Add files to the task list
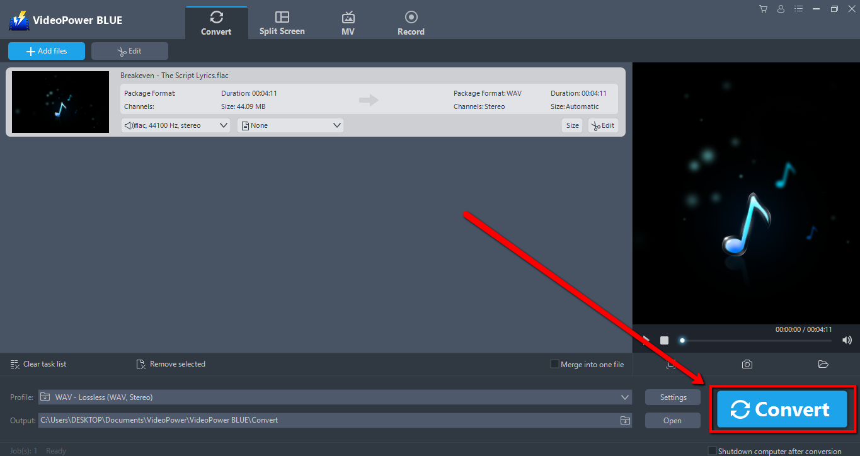The height and width of the screenshot is (456, 860). 46,50
